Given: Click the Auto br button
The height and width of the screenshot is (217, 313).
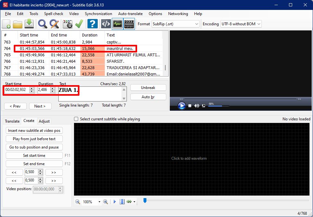Looking at the screenshot, I should click(148, 97).
